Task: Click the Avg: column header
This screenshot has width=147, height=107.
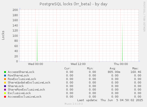Action: (113, 68)
